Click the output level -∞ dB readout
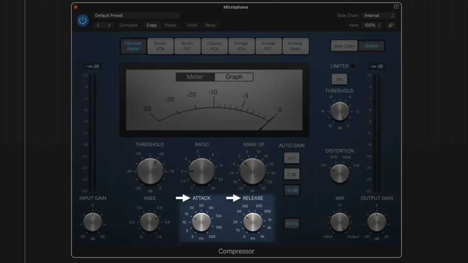Viewport: 468px width, 263px height. [377, 66]
